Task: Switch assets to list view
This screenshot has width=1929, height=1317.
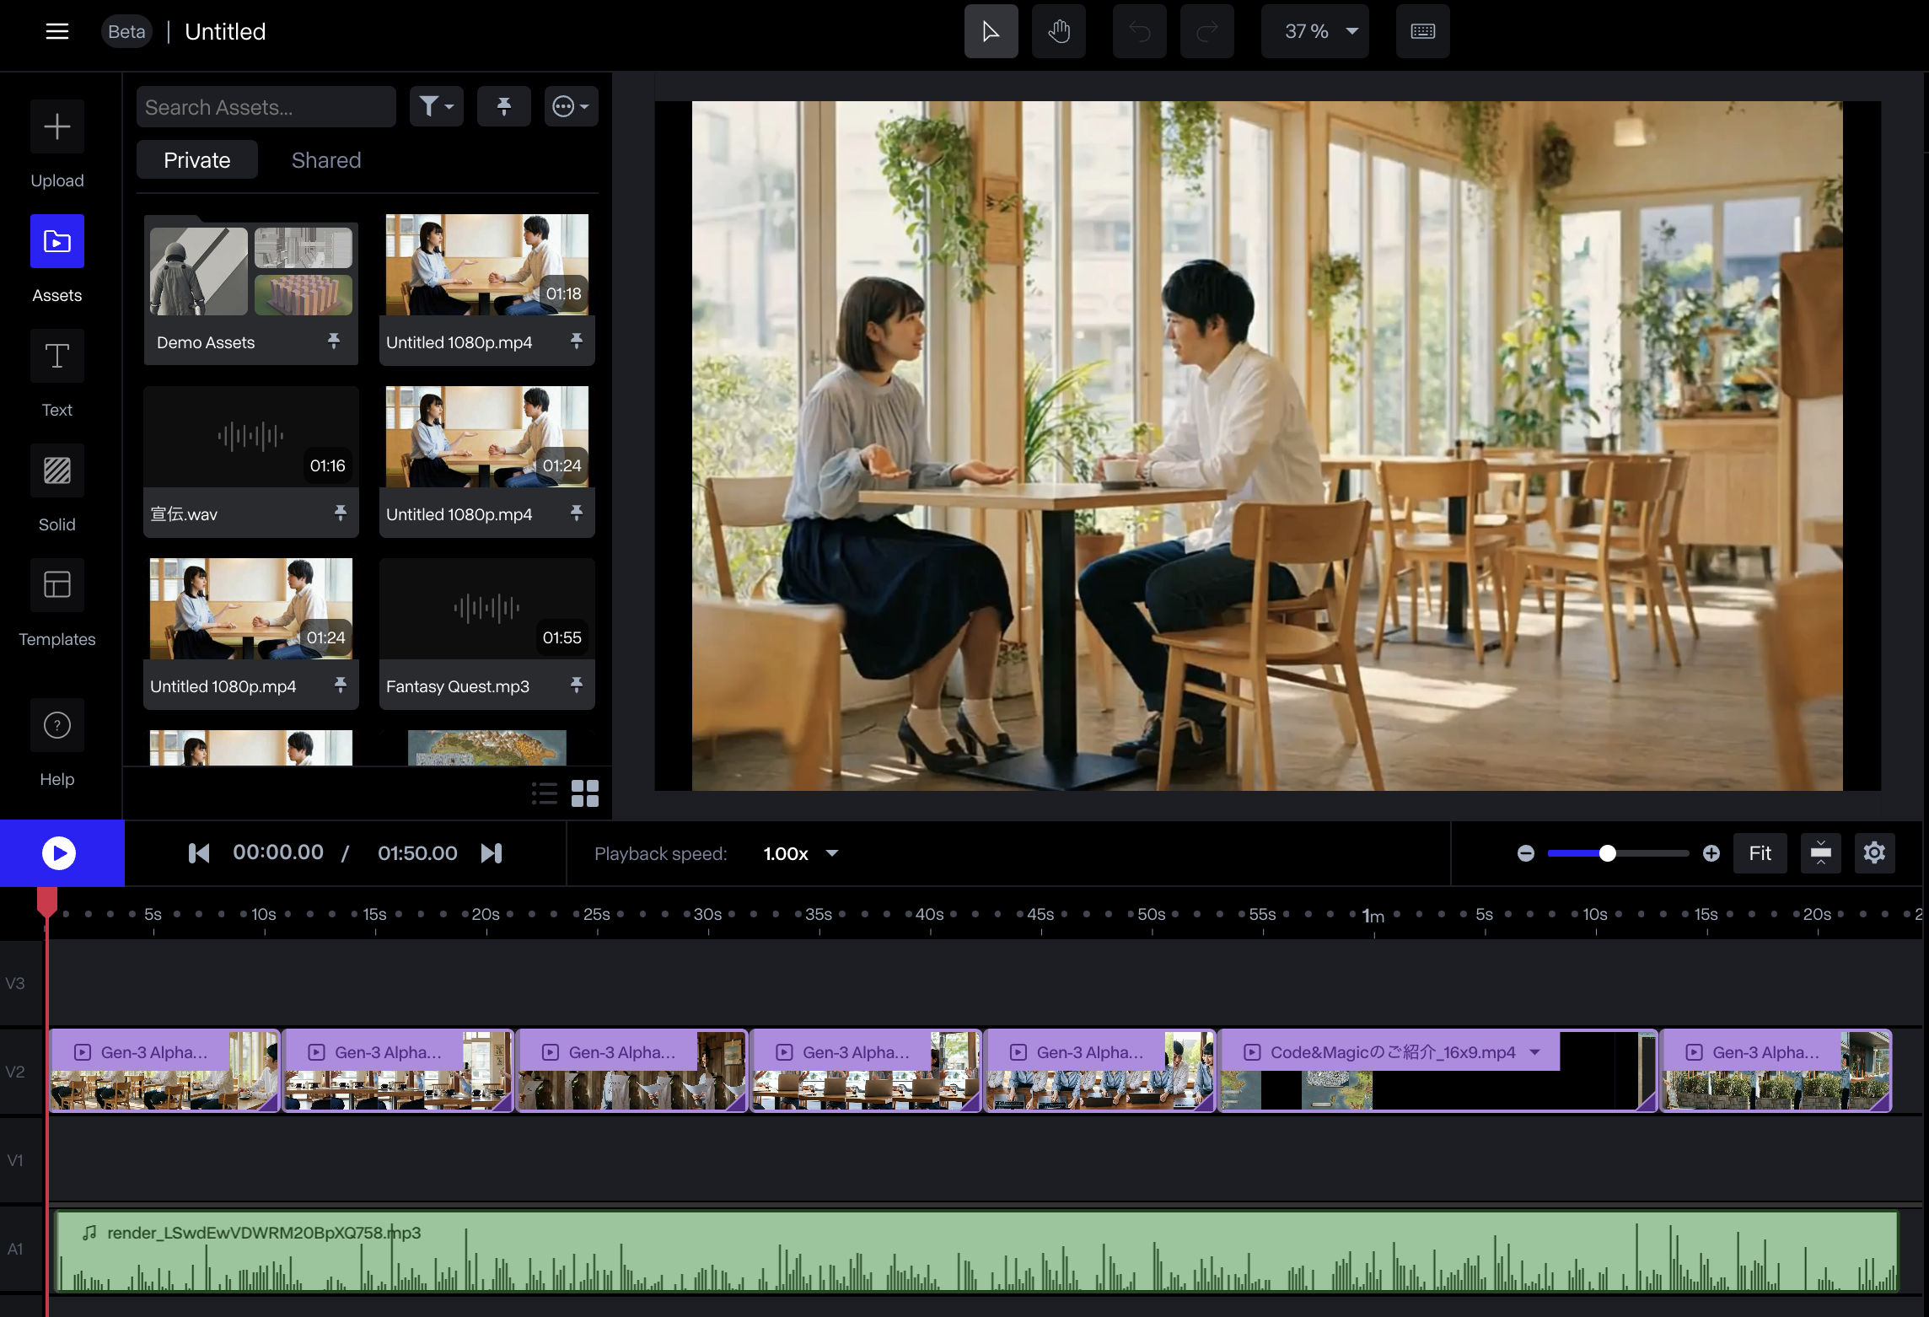Action: coord(545,793)
